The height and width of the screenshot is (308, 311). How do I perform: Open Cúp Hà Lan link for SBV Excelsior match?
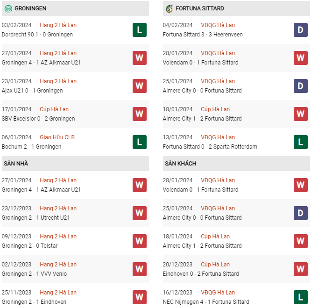point(55,109)
